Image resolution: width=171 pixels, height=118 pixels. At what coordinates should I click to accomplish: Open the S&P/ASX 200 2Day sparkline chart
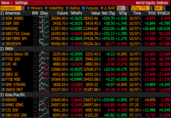44,115
